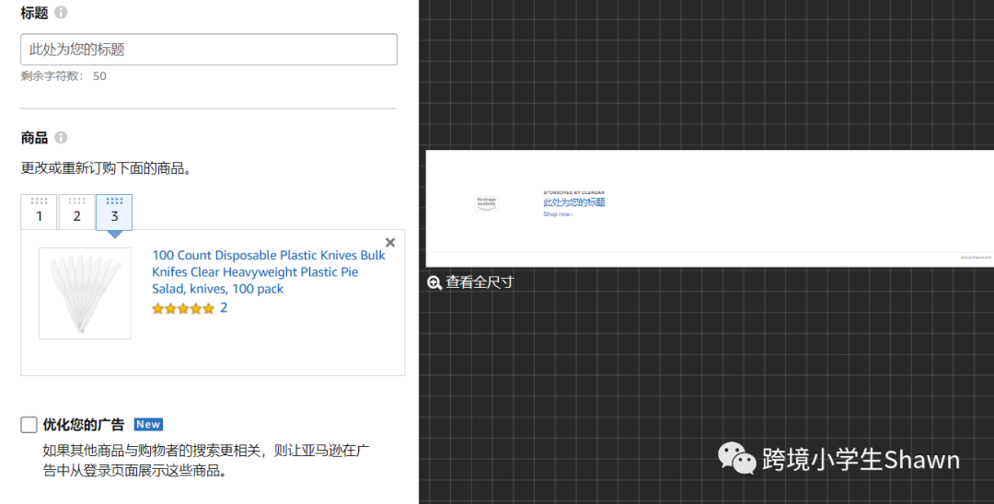Click the drag handle above tab 1
The width and height of the screenshot is (994, 504).
click(x=39, y=200)
